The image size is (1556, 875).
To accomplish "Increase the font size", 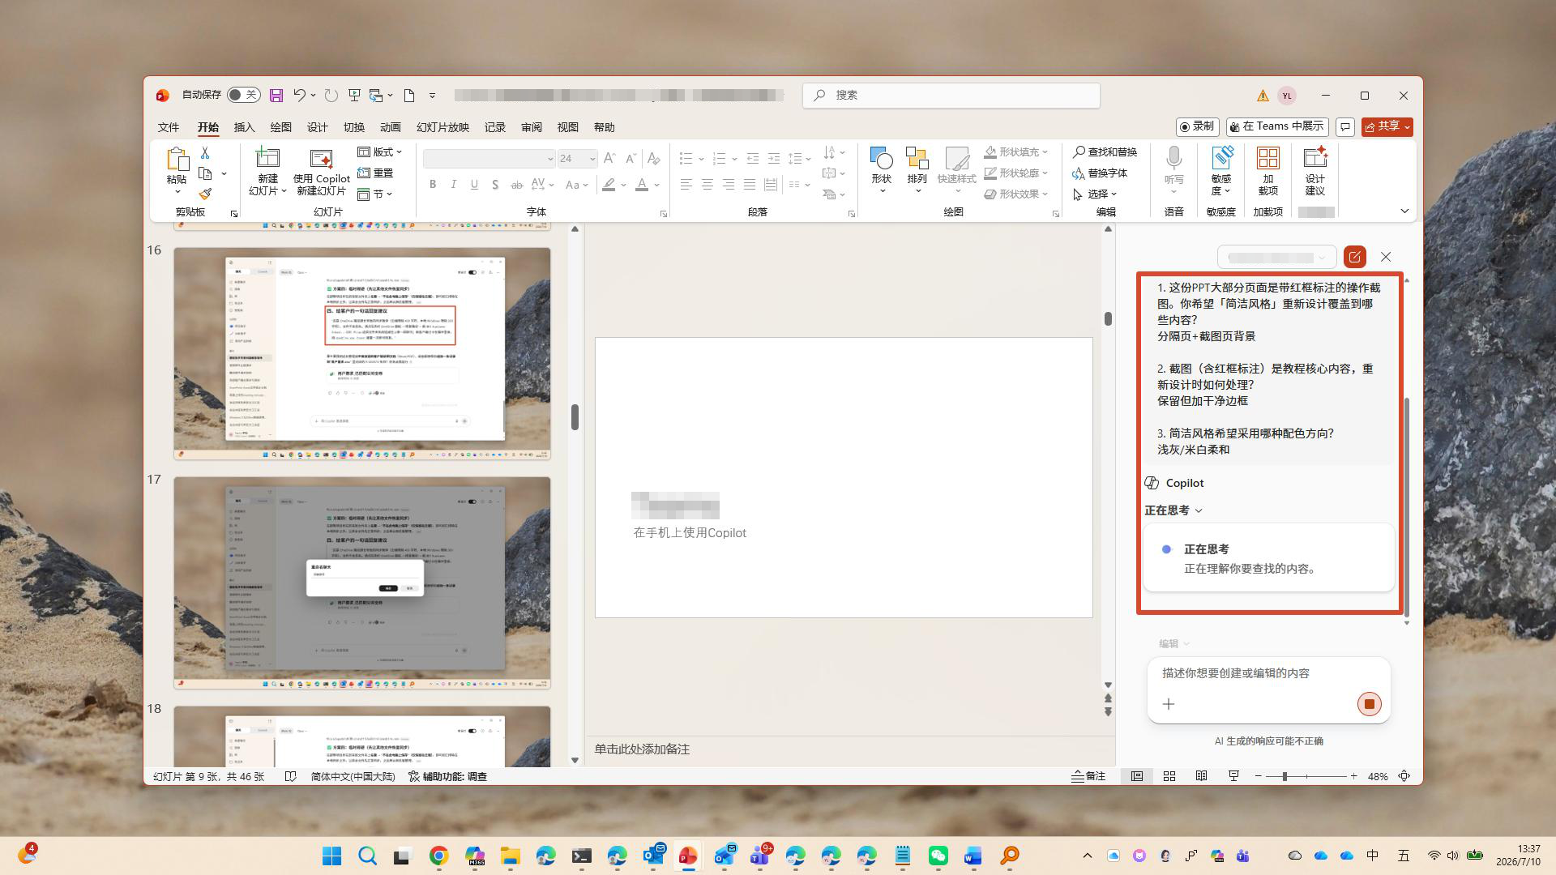I will tap(609, 159).
